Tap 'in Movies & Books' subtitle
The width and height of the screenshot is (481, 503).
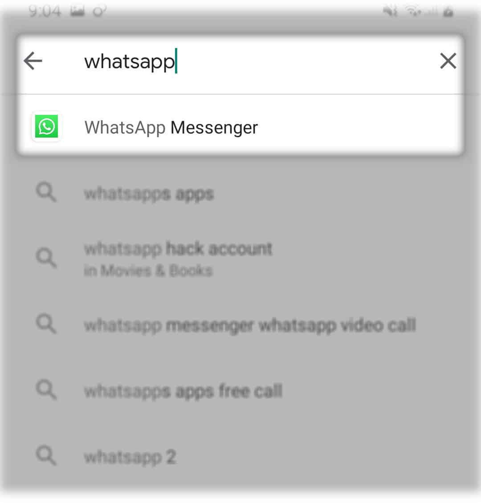[x=148, y=271]
